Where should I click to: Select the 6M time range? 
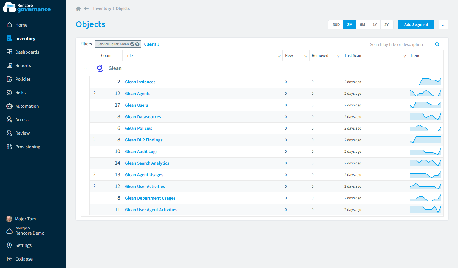pos(362,25)
